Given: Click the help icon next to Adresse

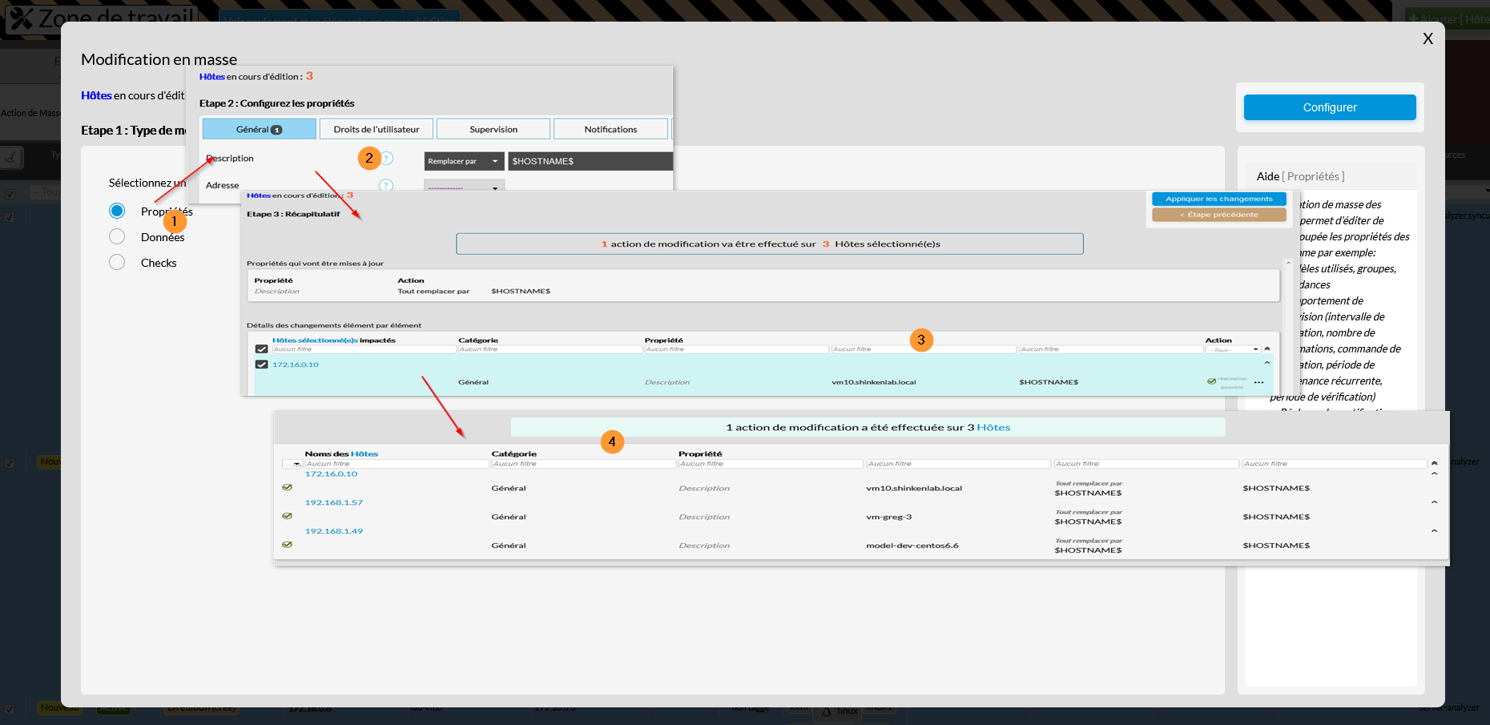Looking at the screenshot, I should [x=386, y=185].
